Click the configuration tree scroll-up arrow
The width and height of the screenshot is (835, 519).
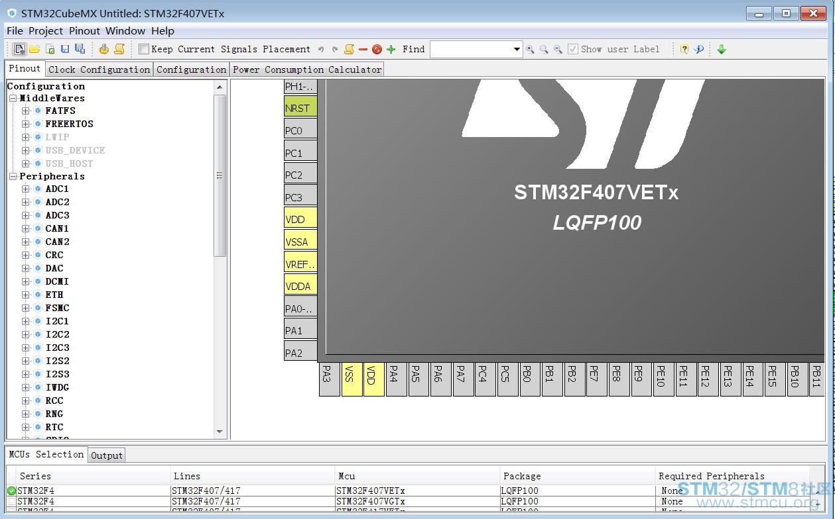(220, 87)
